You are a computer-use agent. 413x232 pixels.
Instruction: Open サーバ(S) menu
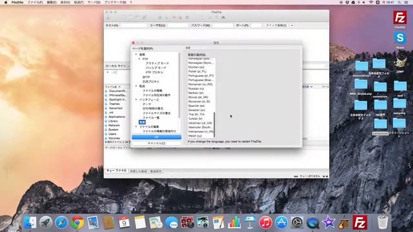click(94, 3)
